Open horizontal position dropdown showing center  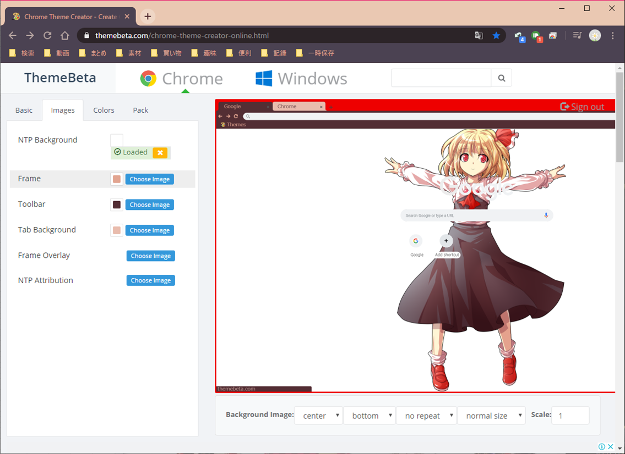point(318,416)
